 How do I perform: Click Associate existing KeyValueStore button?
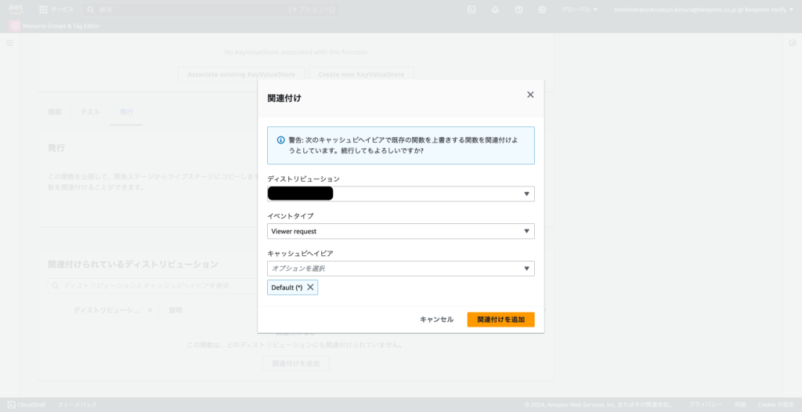[241, 74]
